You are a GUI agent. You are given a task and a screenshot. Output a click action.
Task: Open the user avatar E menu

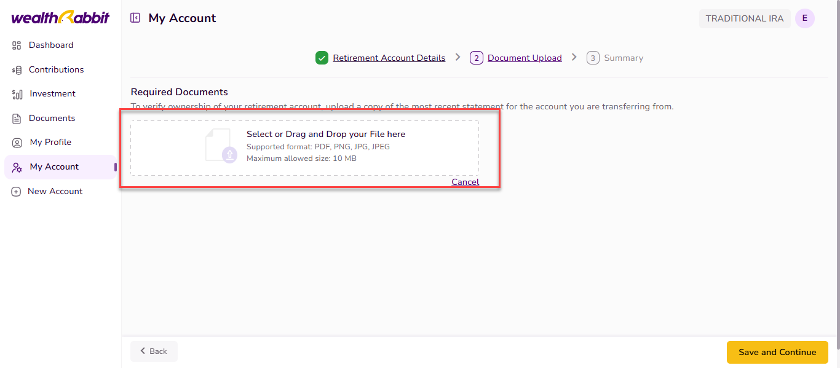(x=804, y=18)
